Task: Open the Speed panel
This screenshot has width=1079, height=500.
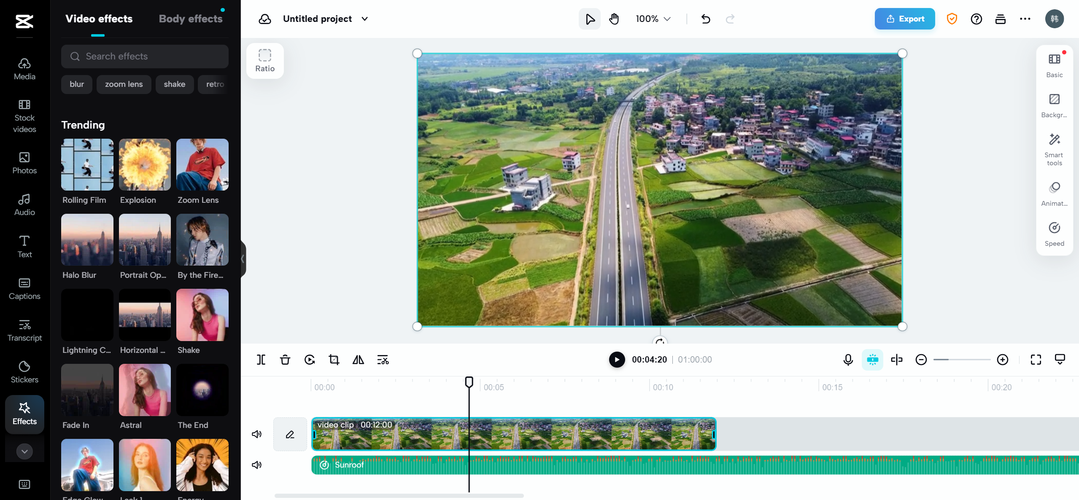Action: click(x=1054, y=234)
